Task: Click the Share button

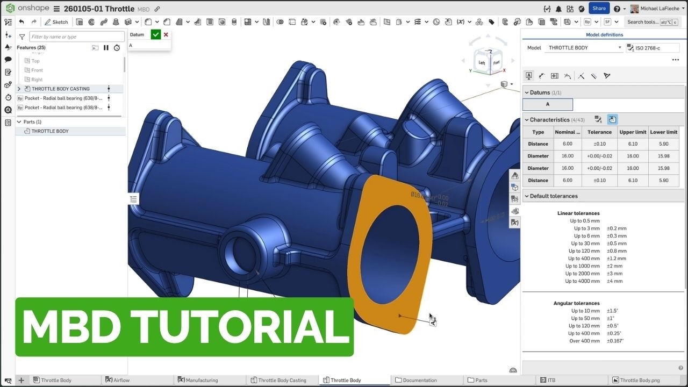Action: tap(599, 8)
